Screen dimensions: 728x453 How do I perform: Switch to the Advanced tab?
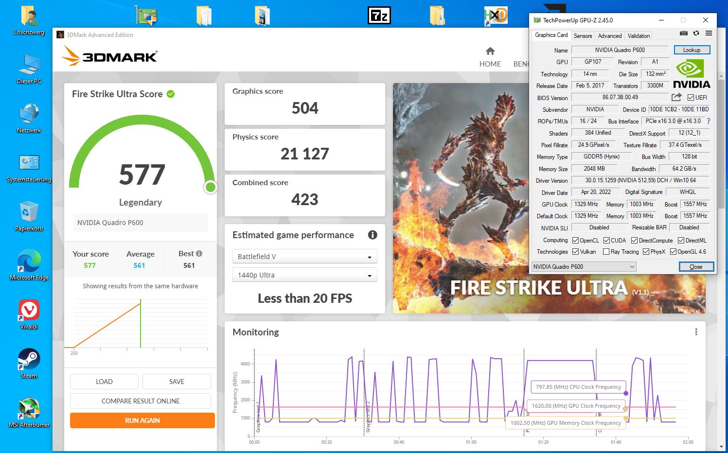pos(610,35)
